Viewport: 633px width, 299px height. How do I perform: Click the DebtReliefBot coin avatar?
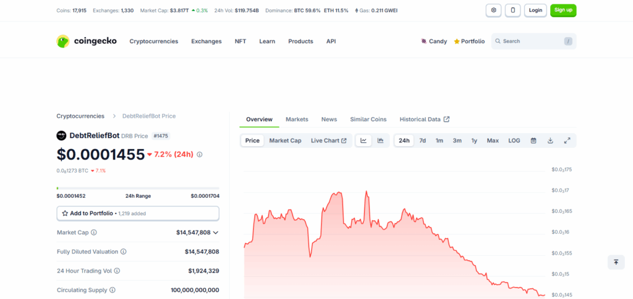(x=61, y=136)
